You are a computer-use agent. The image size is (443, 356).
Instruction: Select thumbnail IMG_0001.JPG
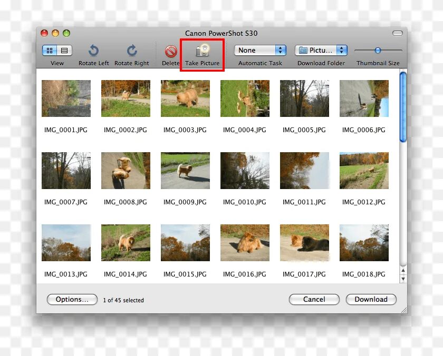[x=66, y=98]
